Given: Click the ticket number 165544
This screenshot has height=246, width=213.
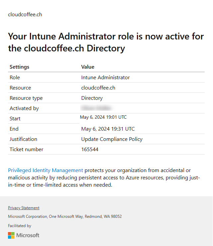Looking at the screenshot, I should (x=90, y=149).
